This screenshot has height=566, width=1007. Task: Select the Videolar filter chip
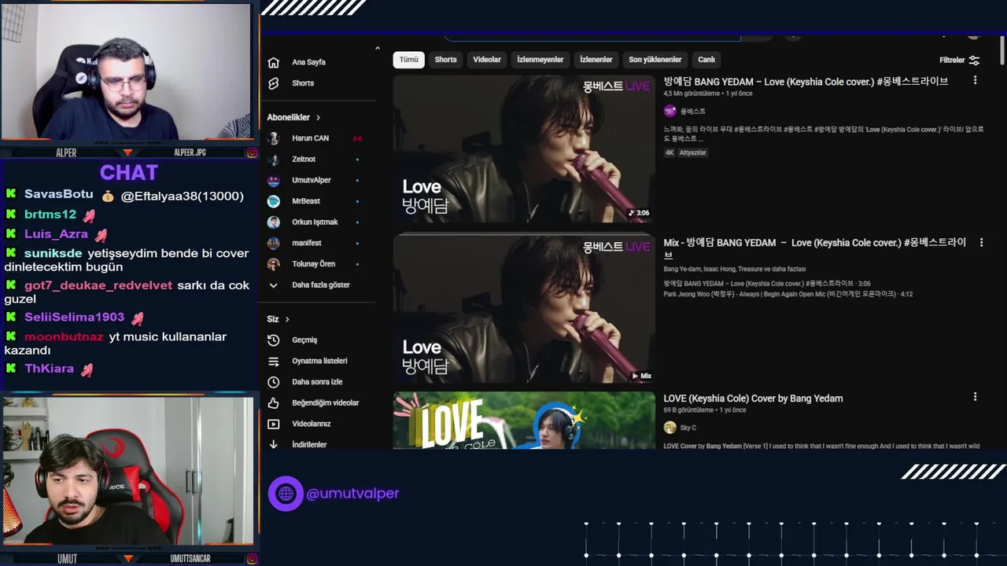tap(487, 60)
